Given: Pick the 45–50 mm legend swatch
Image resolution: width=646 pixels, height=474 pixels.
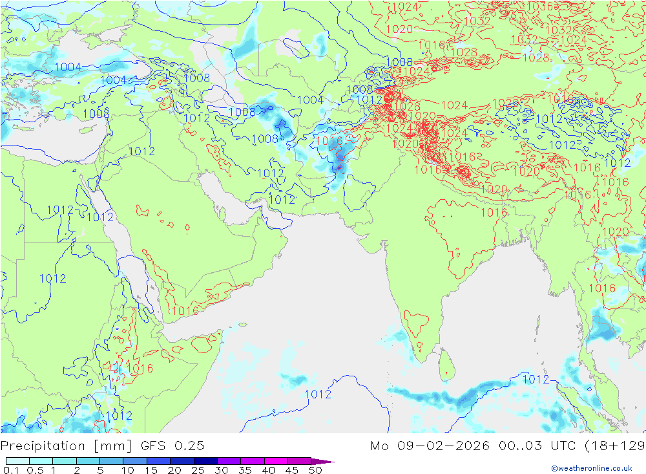Looking at the screenshot, I should (300, 461).
